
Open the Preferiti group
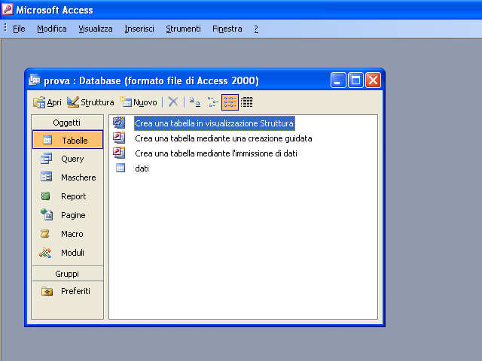click(68, 291)
